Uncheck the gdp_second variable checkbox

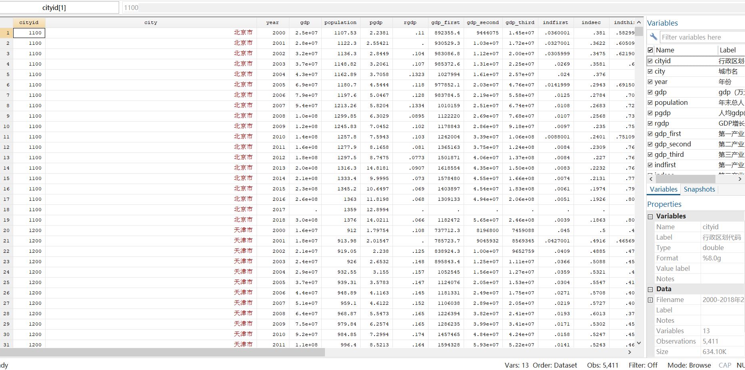(x=650, y=144)
